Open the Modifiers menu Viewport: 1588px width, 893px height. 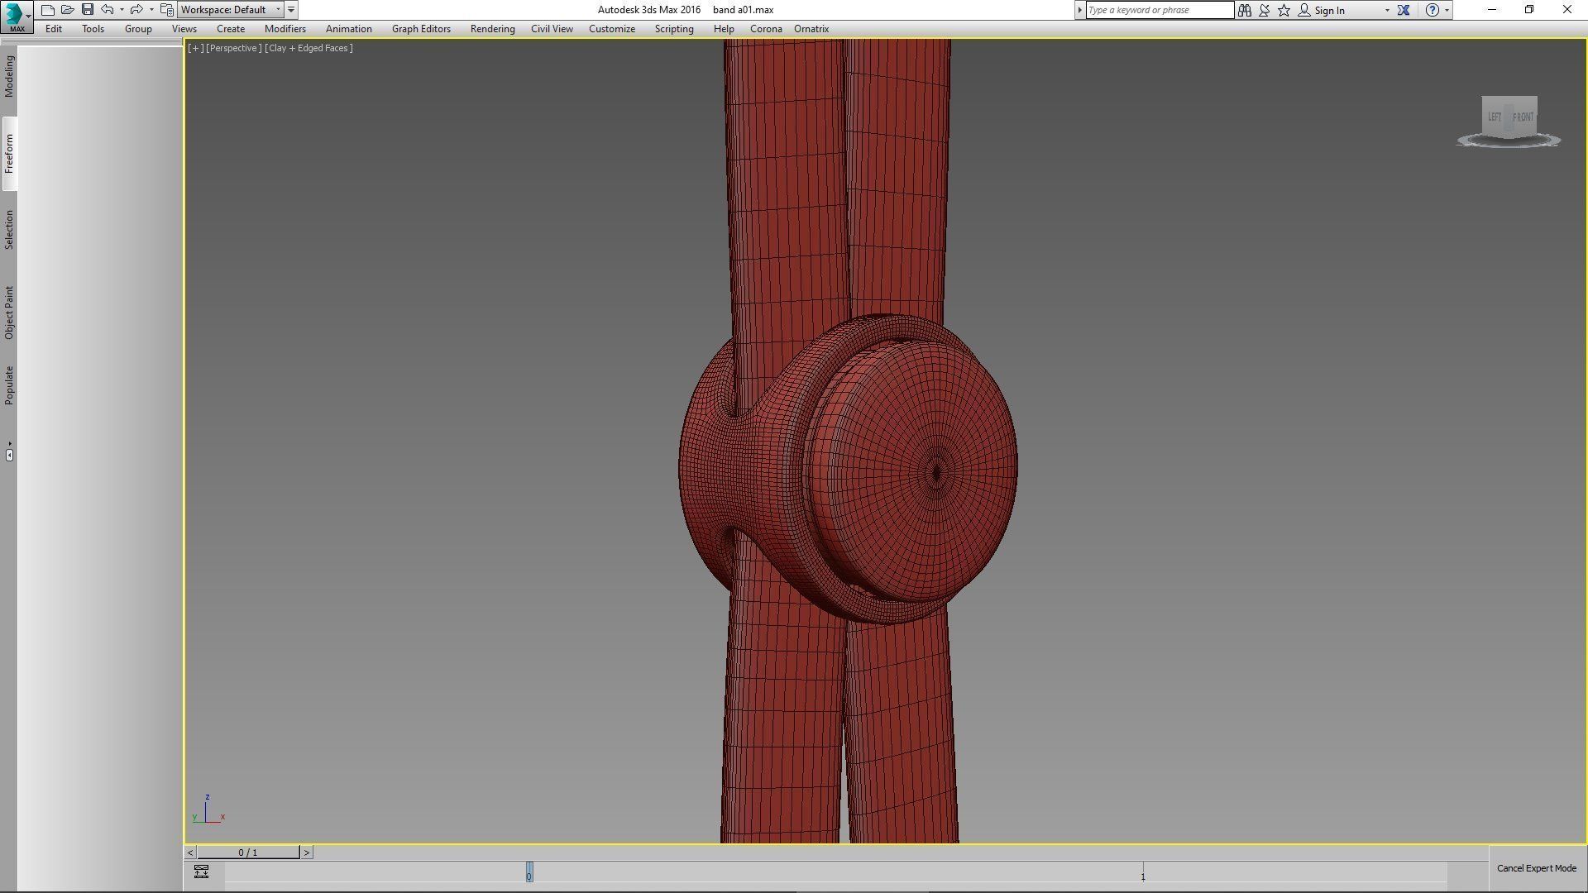285,29
